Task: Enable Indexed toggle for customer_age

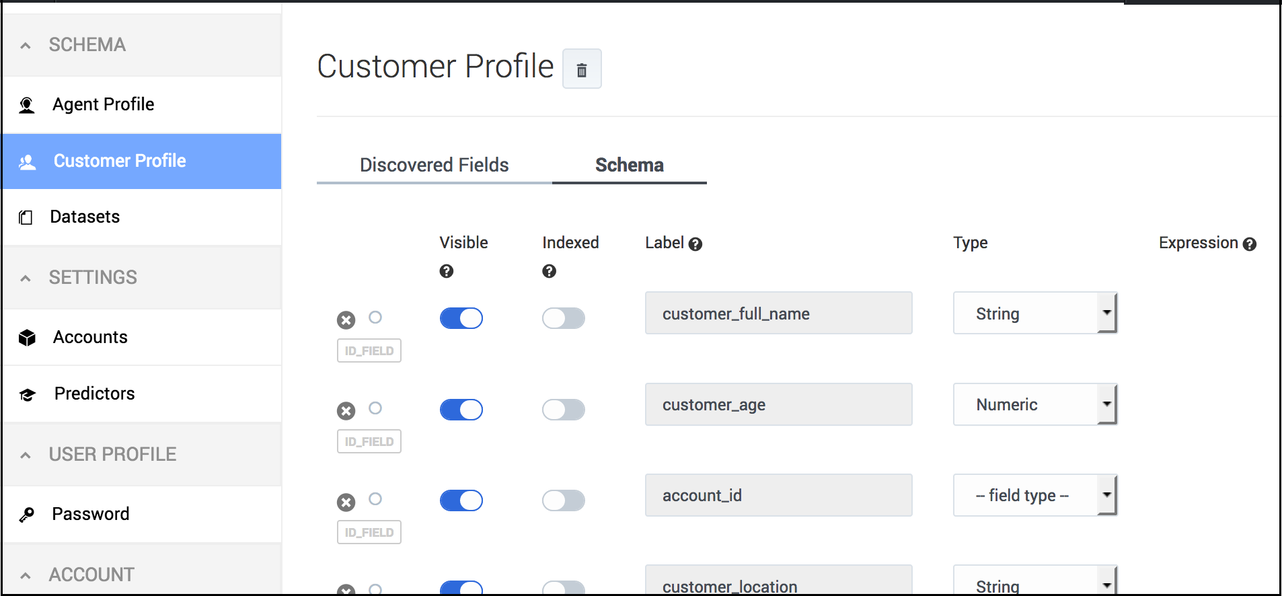Action: [564, 410]
